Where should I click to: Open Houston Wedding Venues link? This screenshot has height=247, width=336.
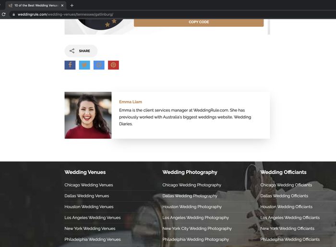[89, 207]
